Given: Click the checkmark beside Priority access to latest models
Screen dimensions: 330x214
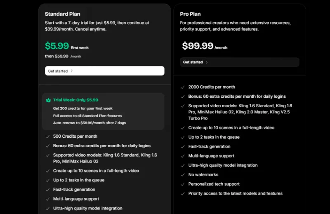Looking at the screenshot, I should point(182,194).
